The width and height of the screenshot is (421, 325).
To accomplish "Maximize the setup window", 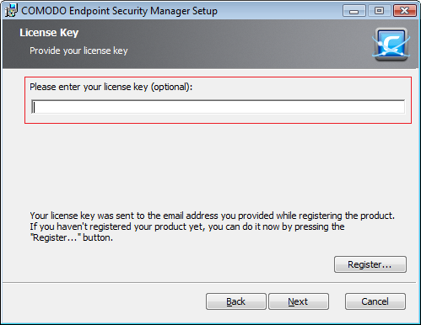I will pos(379,11).
